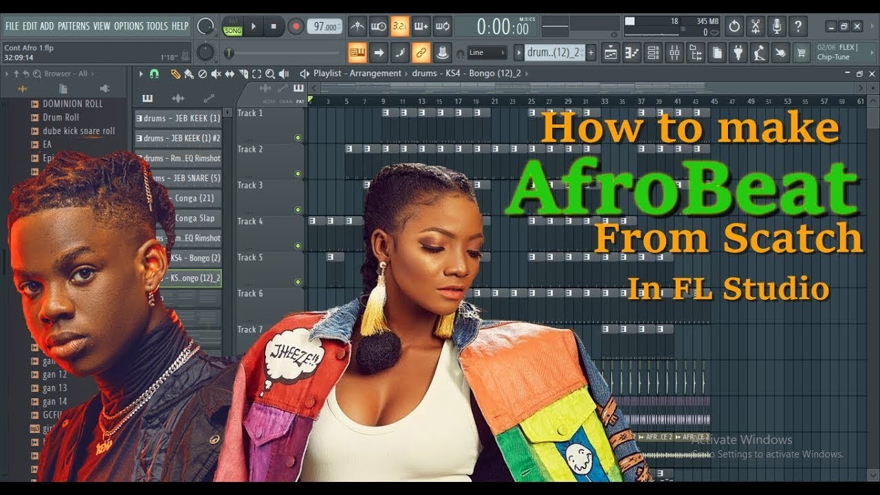This screenshot has height=495, width=880.
Task: Select the playlist Draw pencil tool
Action: 175,74
